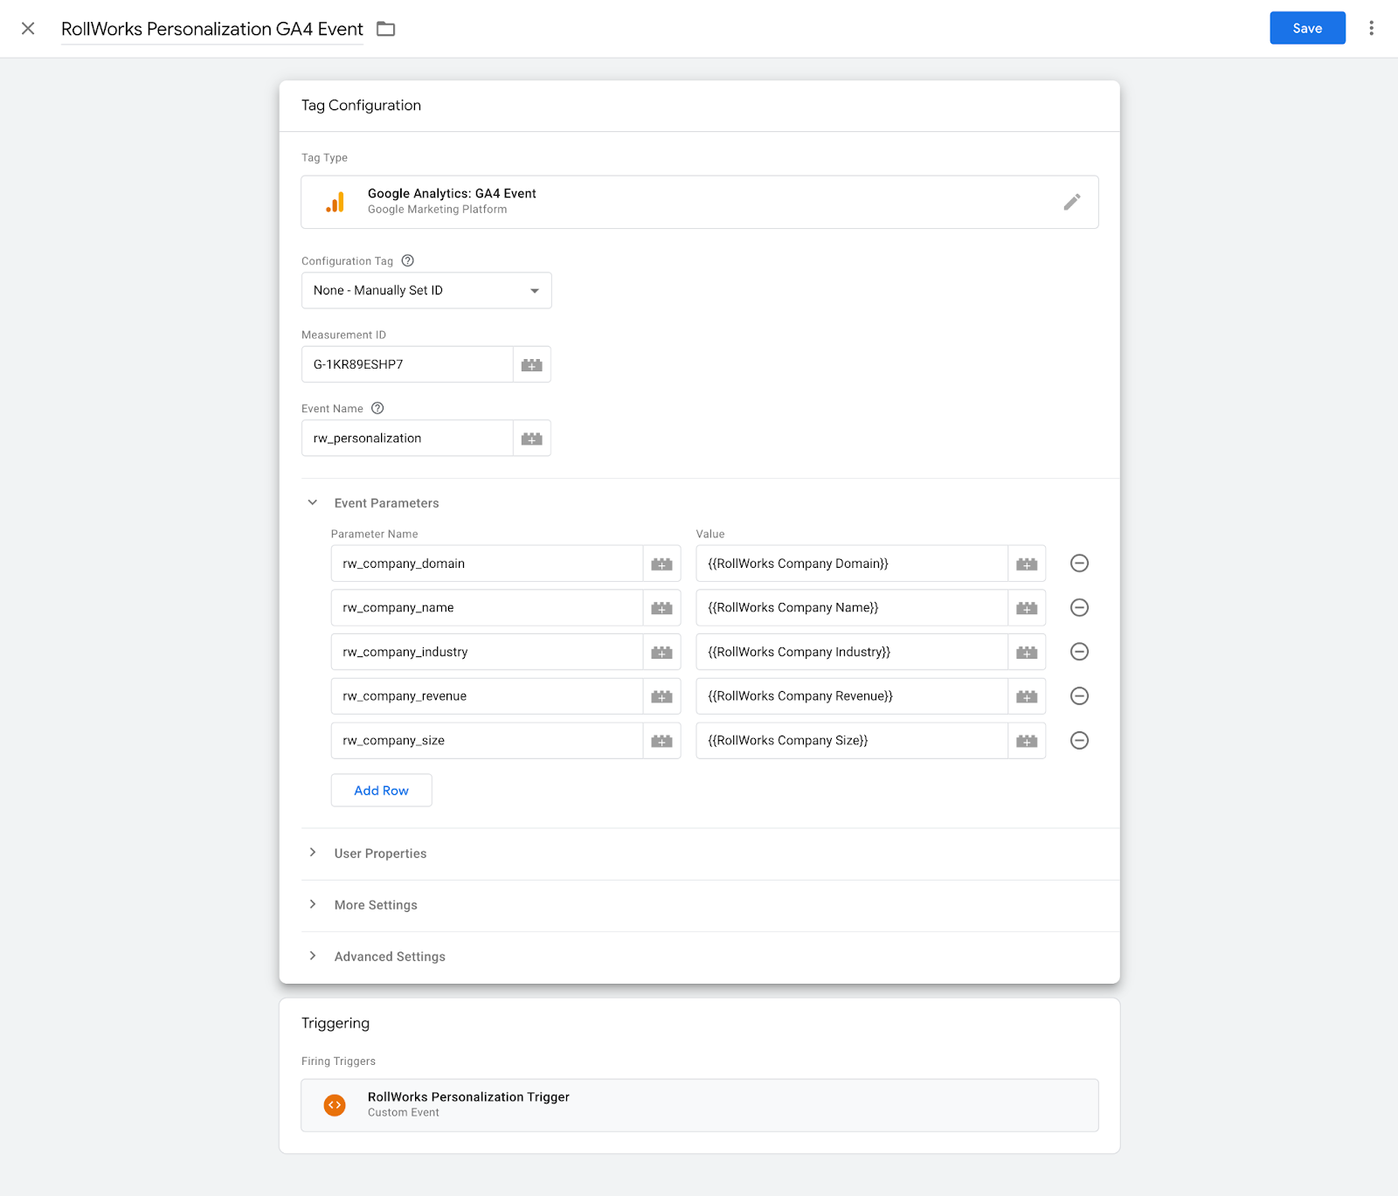Remove the rw_company_domain parameter row

1079,563
